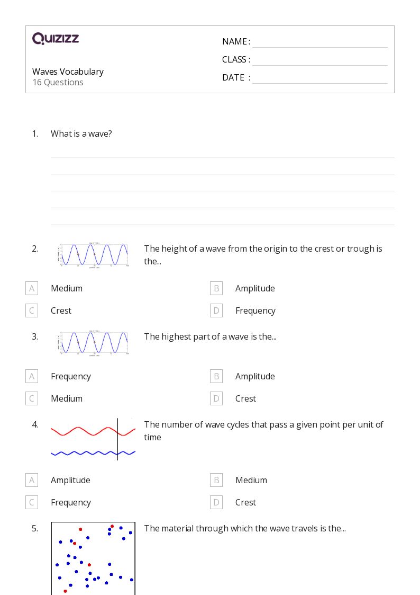
Task: Select option D Crest in question 3
Action: click(x=216, y=398)
